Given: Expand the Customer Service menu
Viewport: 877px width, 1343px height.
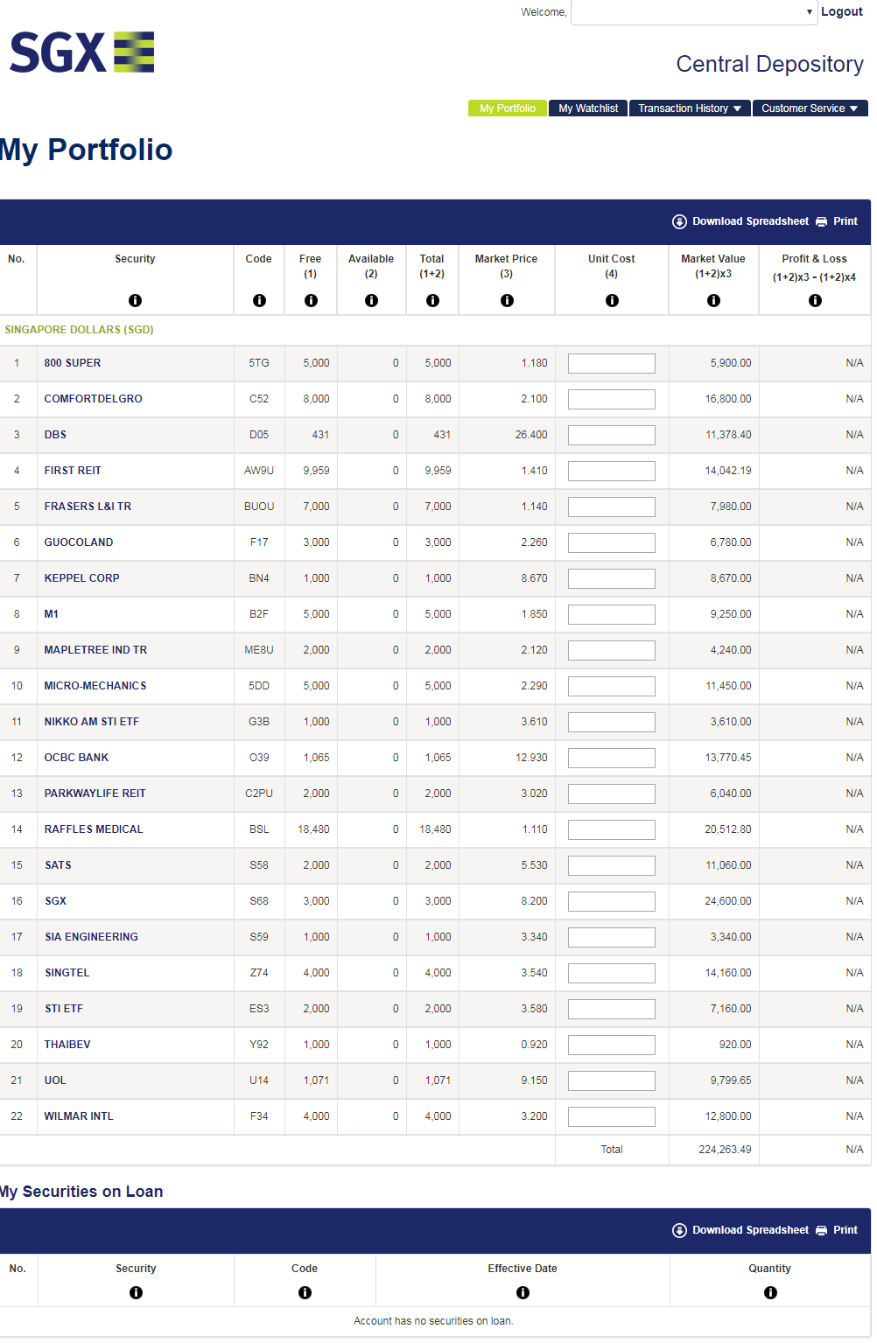Looking at the screenshot, I should point(810,108).
